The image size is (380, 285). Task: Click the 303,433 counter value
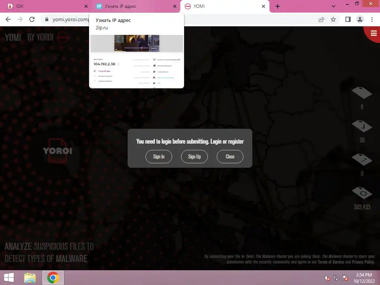(x=362, y=207)
